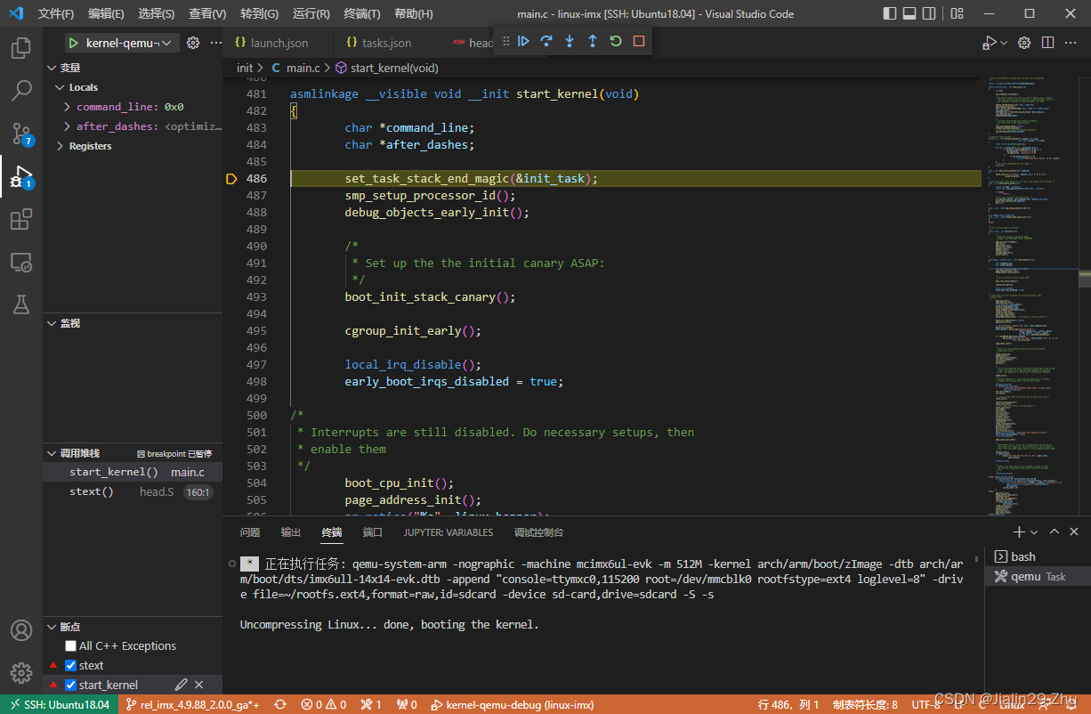Image resolution: width=1091 pixels, height=714 pixels.
Task: Open the 文件(F) menu
Action: tap(56, 13)
